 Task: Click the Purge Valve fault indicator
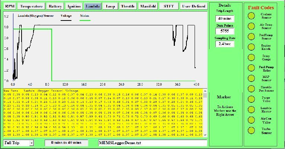tap(252, 99)
